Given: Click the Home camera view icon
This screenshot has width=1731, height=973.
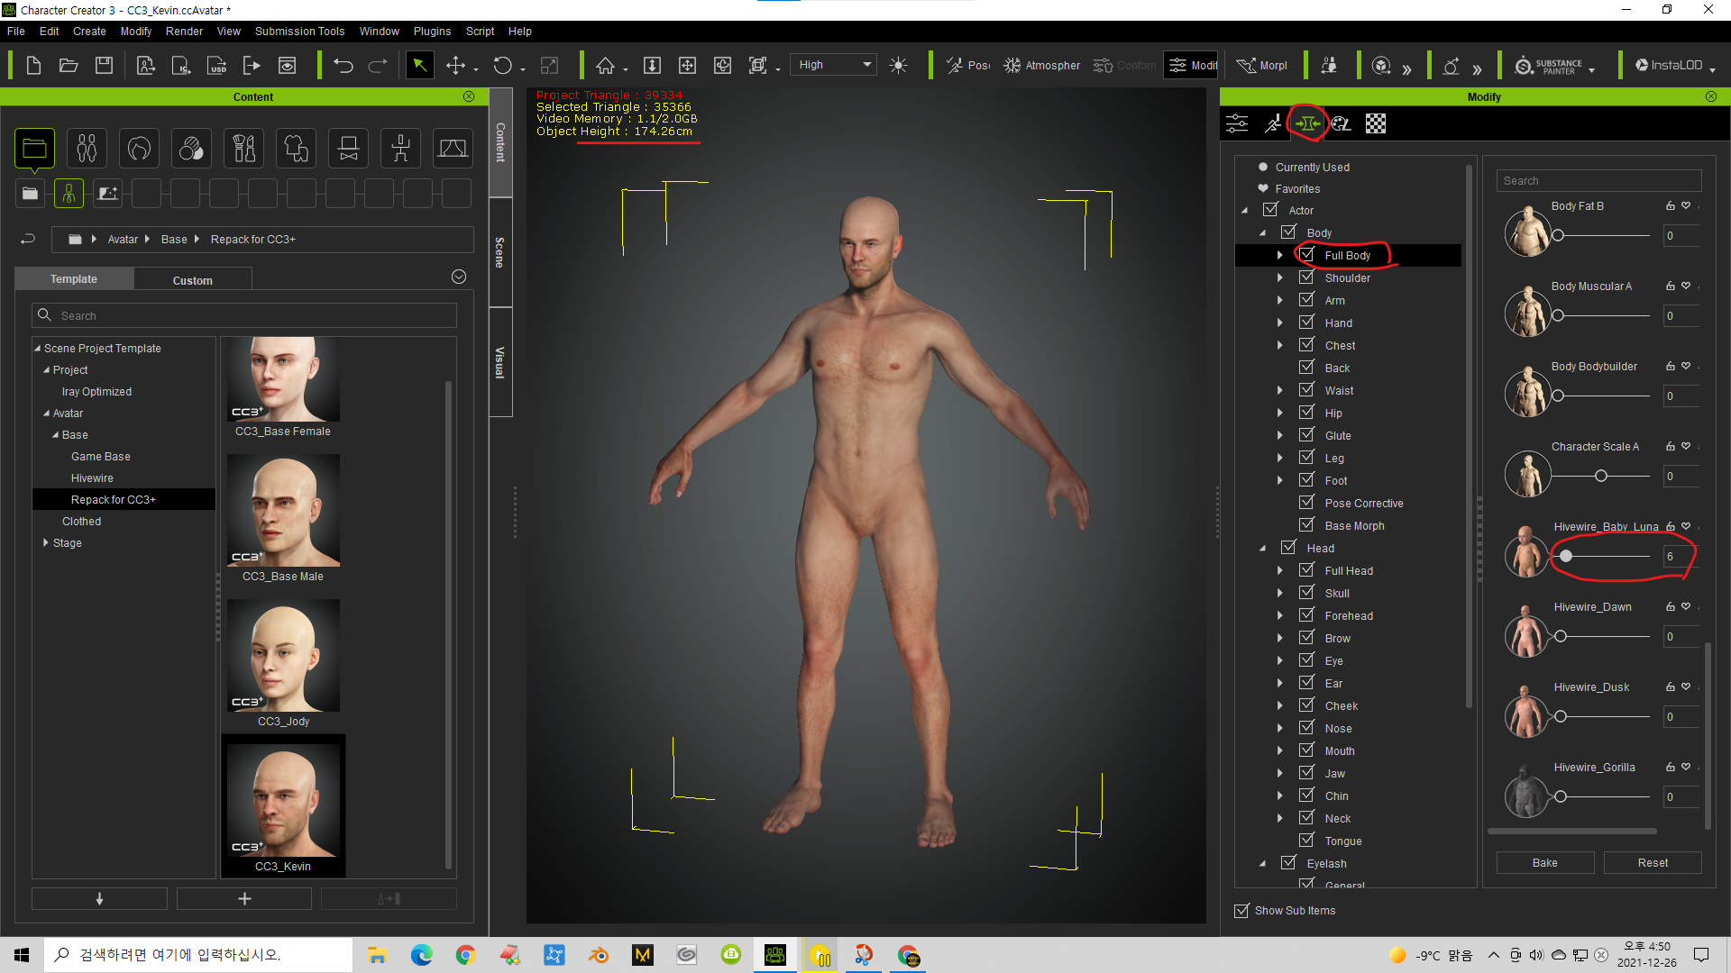Looking at the screenshot, I should [606, 65].
